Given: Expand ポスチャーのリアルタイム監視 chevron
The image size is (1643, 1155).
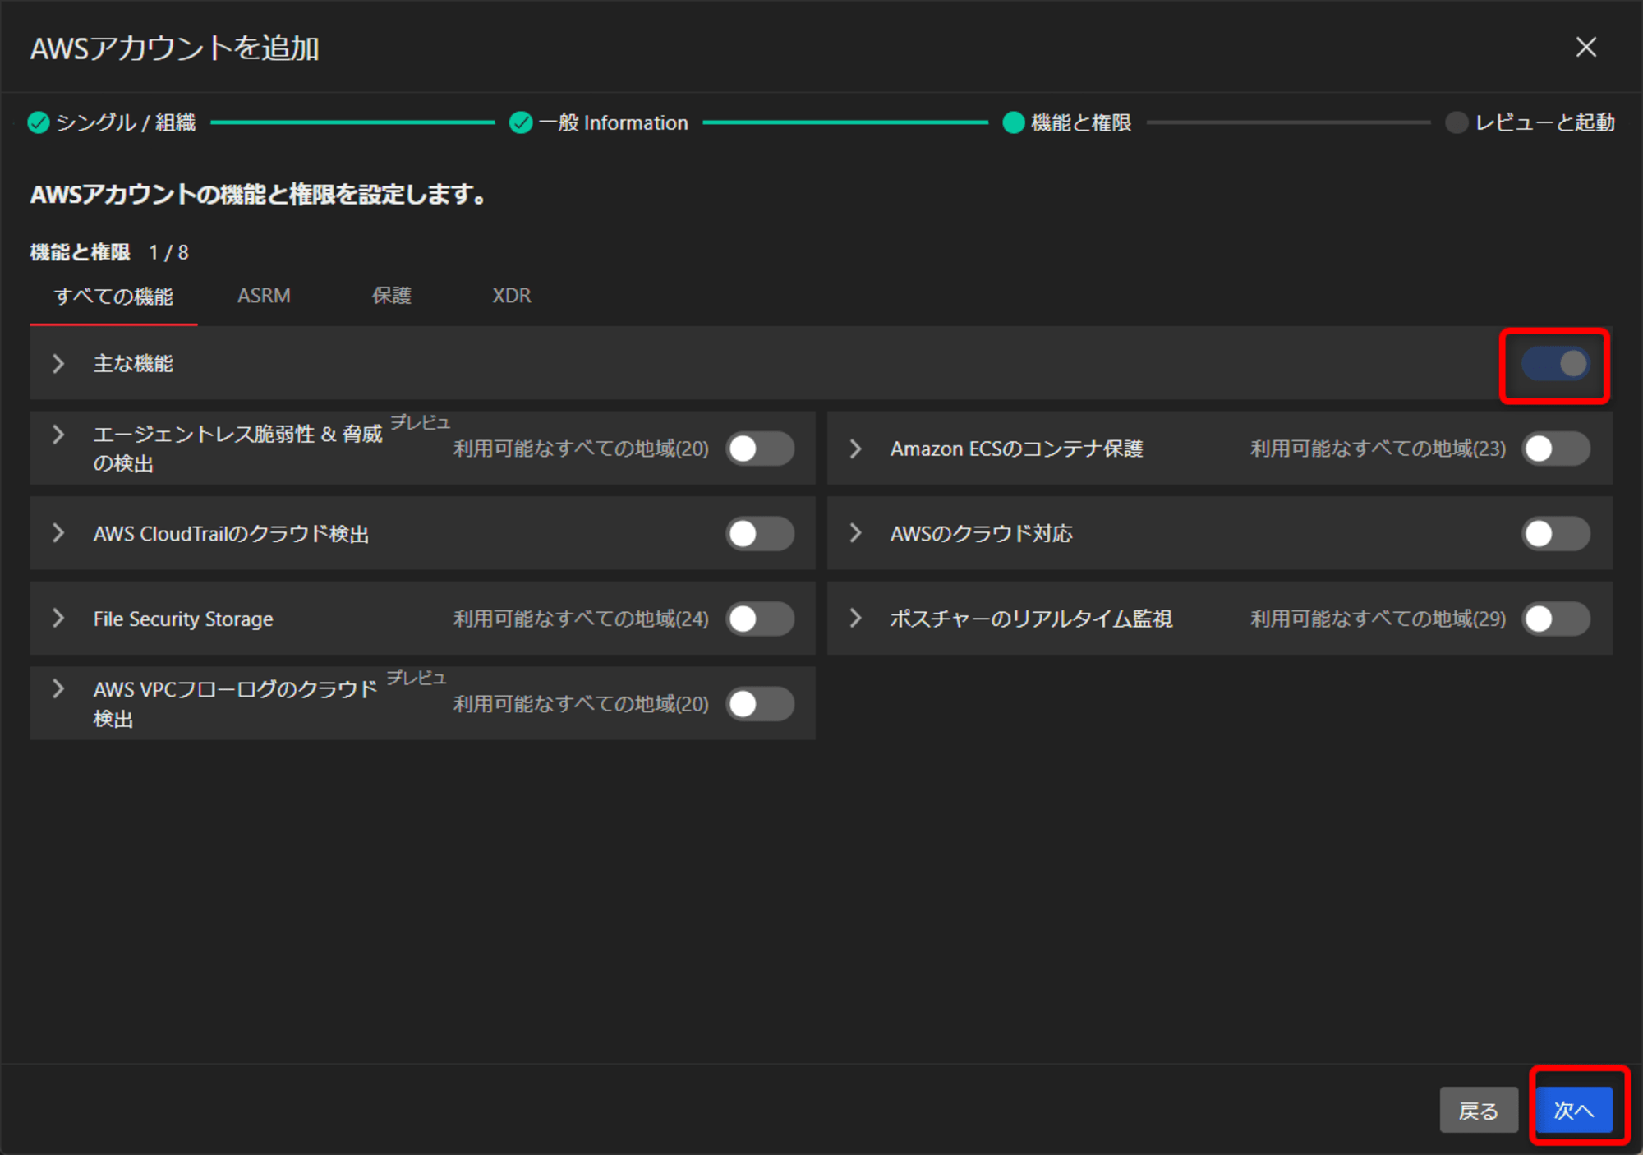Looking at the screenshot, I should click(x=855, y=618).
